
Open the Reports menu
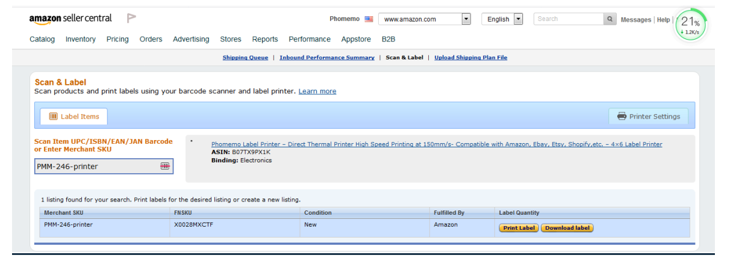coord(265,39)
